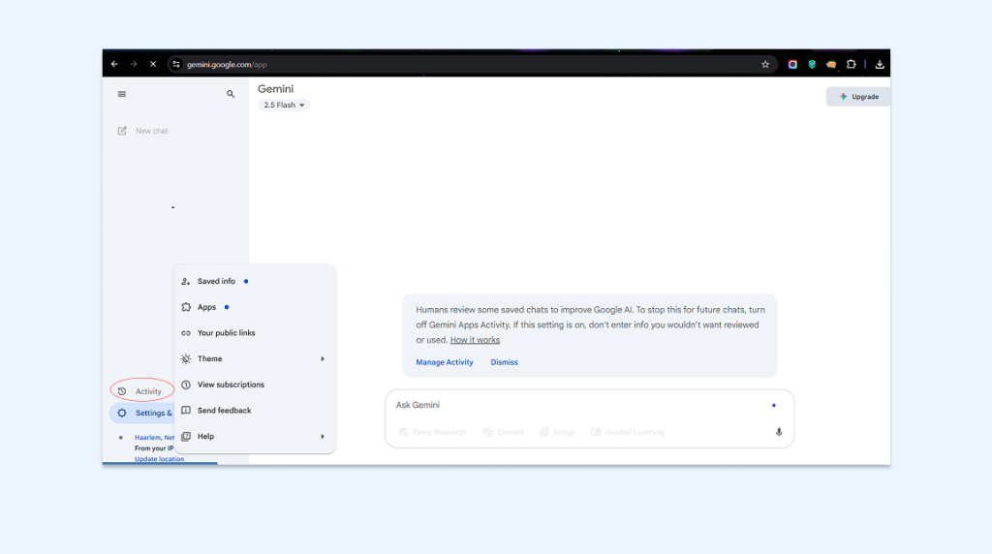Screen dimensions: 992x554
Task: Click the circular colorful extension icon
Action: 792,64
